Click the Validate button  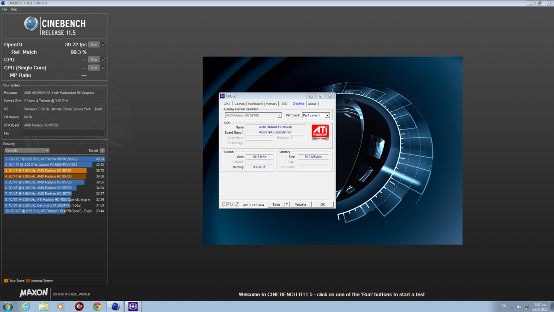click(x=301, y=204)
